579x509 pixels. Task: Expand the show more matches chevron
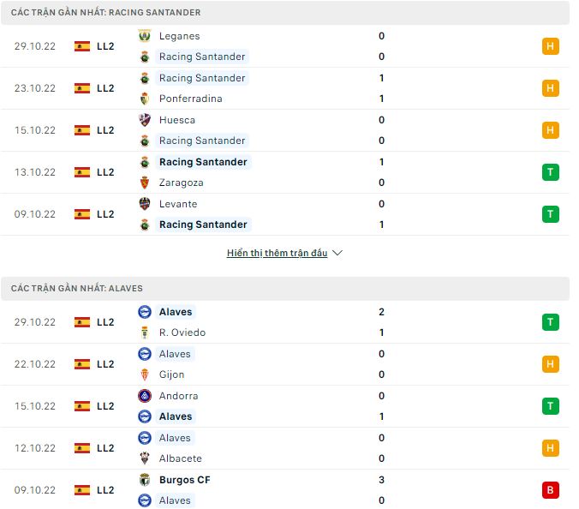337,254
